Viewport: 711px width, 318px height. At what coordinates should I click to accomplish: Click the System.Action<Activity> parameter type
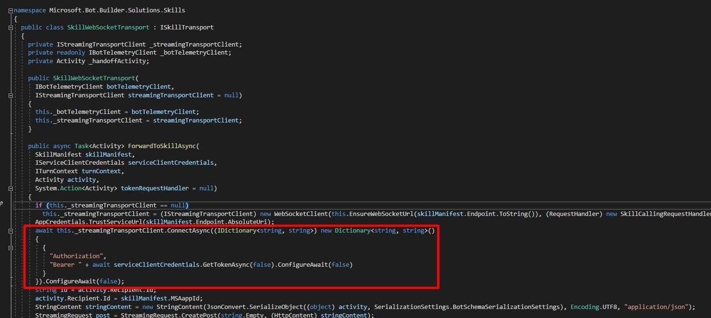click(x=76, y=188)
